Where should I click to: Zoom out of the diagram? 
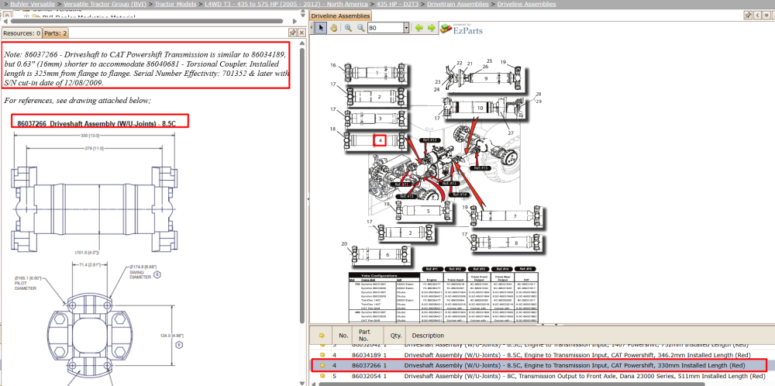coord(361,28)
